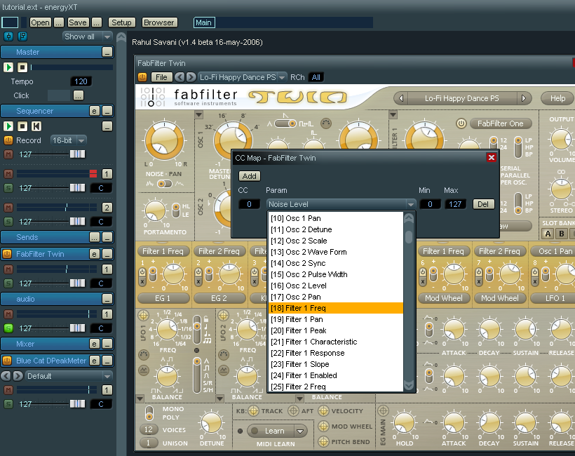The width and height of the screenshot is (575, 456).
Task: Open Sequencer editor via e button
Action: 94,111
